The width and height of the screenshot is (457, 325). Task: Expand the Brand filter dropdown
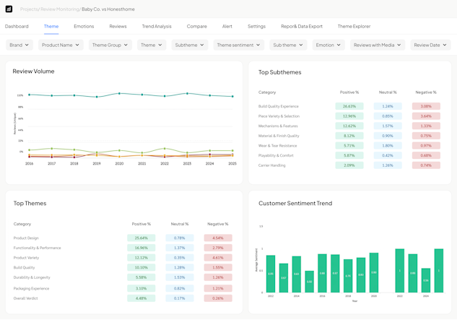(x=19, y=45)
